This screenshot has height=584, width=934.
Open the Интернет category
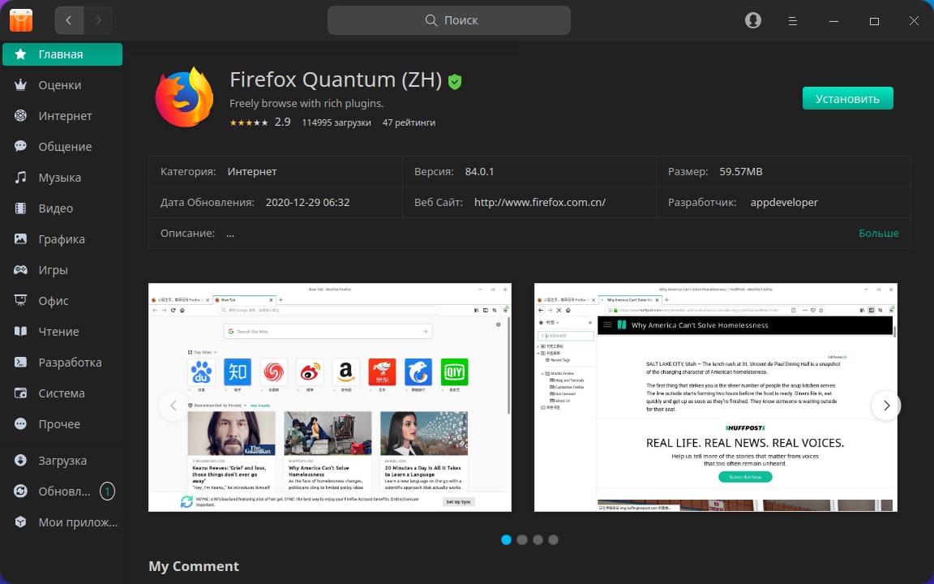click(62, 116)
